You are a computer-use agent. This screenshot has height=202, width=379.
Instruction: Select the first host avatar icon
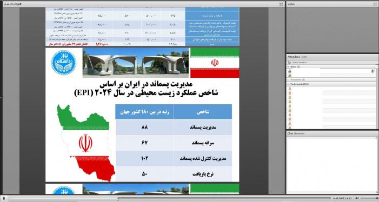(x=290, y=71)
